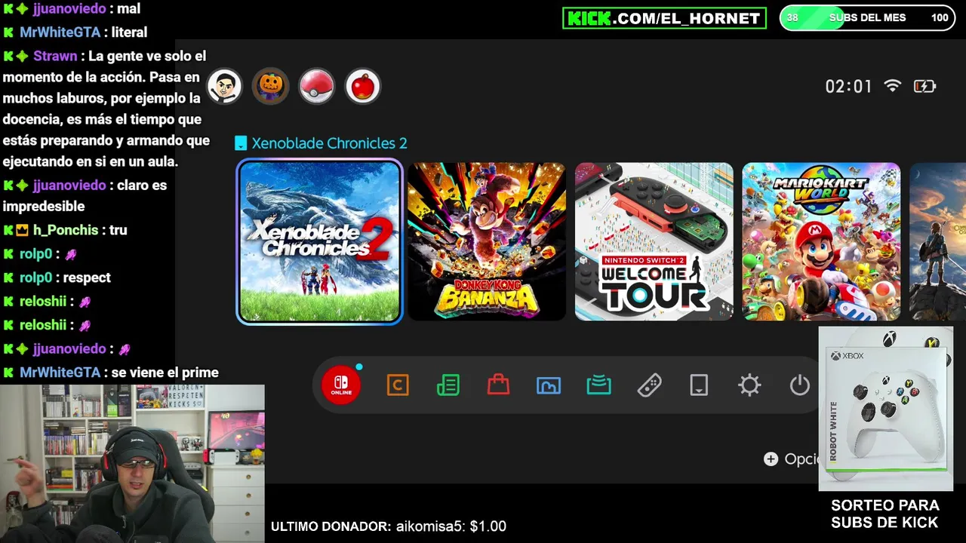Launch Xenoblade Chronicles 2 tile
The height and width of the screenshot is (543, 966).
tap(320, 242)
